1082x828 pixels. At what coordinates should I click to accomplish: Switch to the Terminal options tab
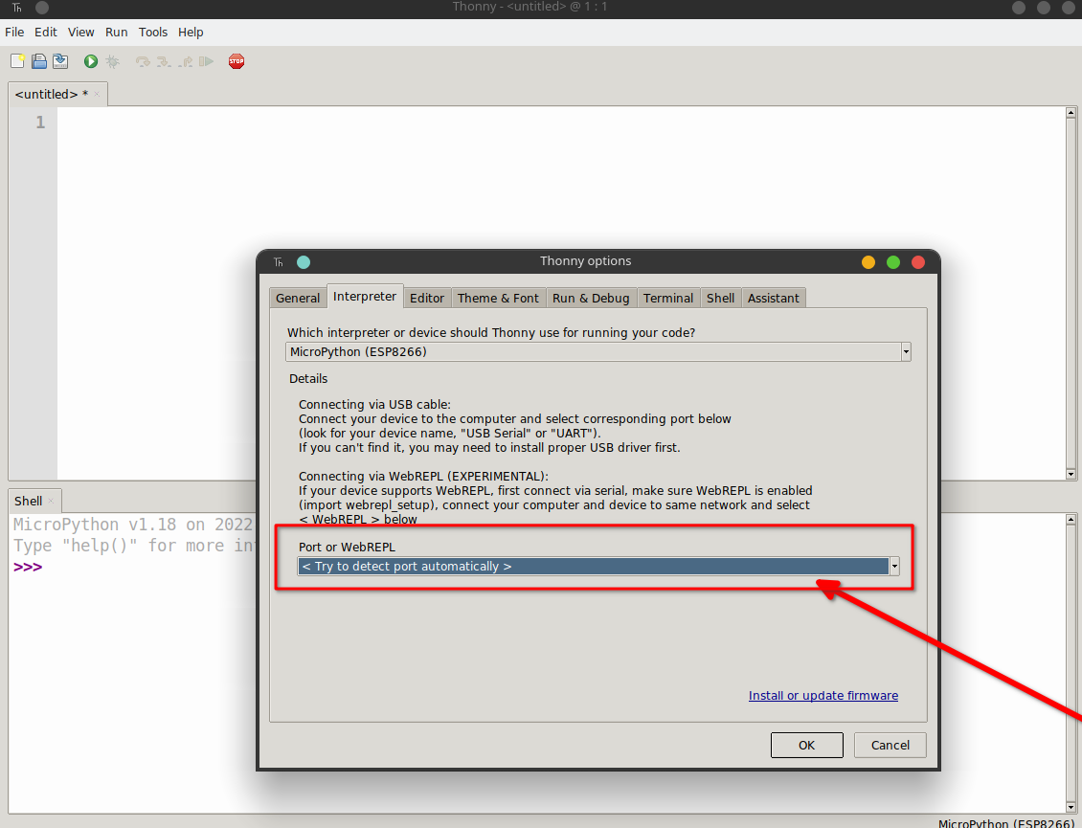(x=668, y=298)
